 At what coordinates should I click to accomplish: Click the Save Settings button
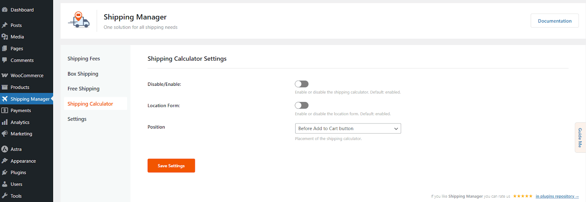click(171, 165)
